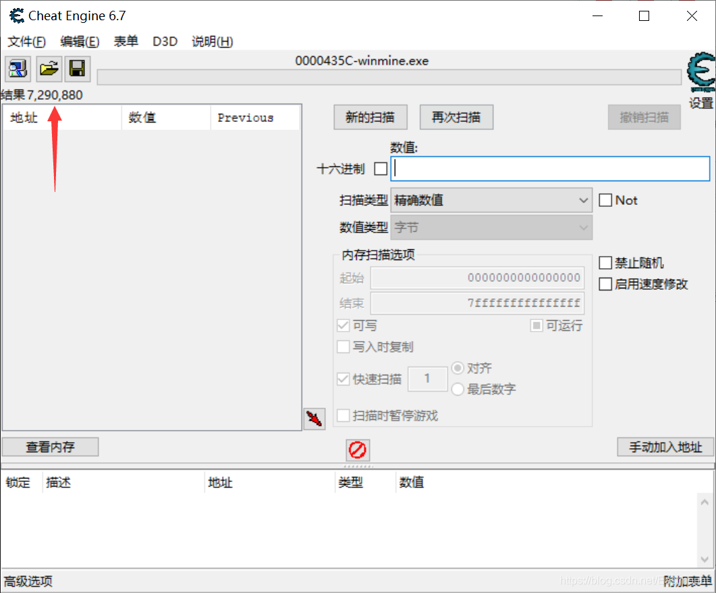Enable the Not checkbox

point(605,200)
